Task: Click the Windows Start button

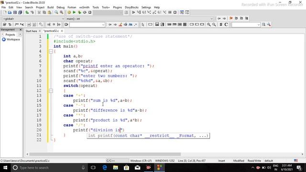Action: coord(5,168)
